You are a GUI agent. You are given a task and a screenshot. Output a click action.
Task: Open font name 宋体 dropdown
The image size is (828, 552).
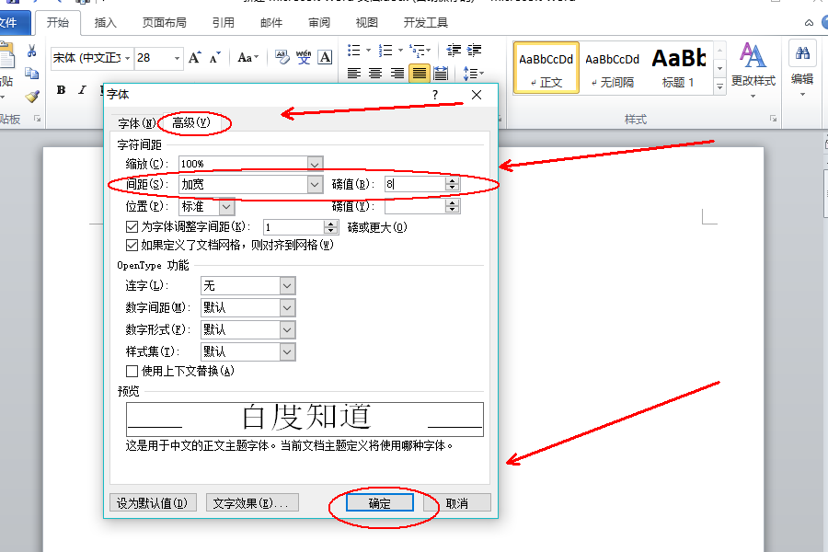[127, 58]
